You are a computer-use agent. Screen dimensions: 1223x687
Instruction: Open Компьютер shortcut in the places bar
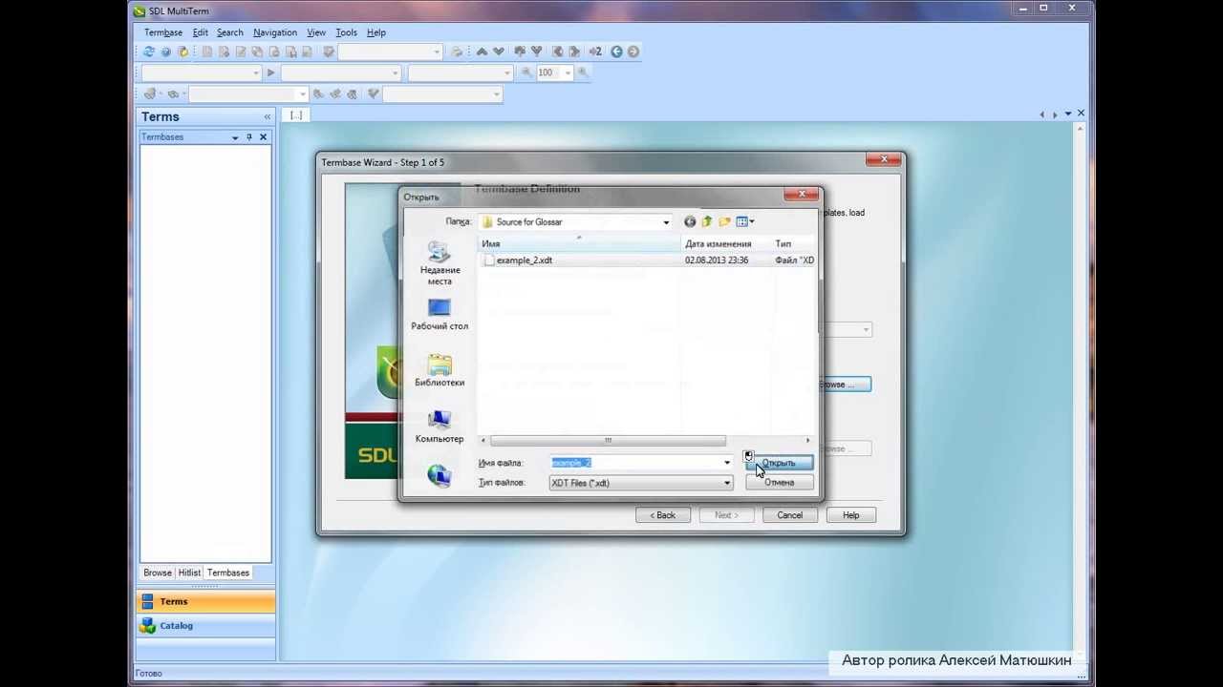click(x=440, y=427)
